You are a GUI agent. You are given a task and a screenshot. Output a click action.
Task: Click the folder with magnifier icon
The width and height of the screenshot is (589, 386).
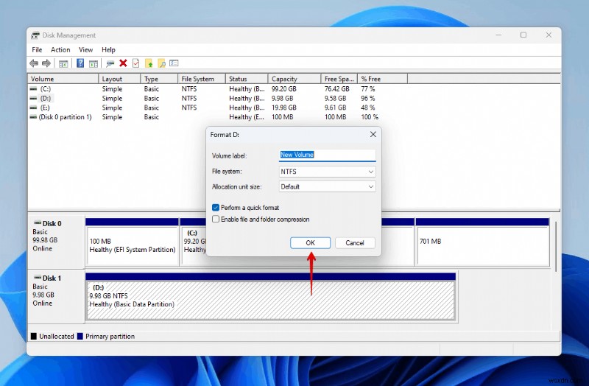coord(161,63)
